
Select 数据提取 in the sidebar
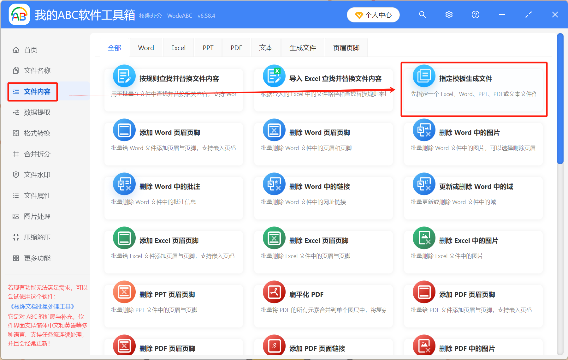36,112
